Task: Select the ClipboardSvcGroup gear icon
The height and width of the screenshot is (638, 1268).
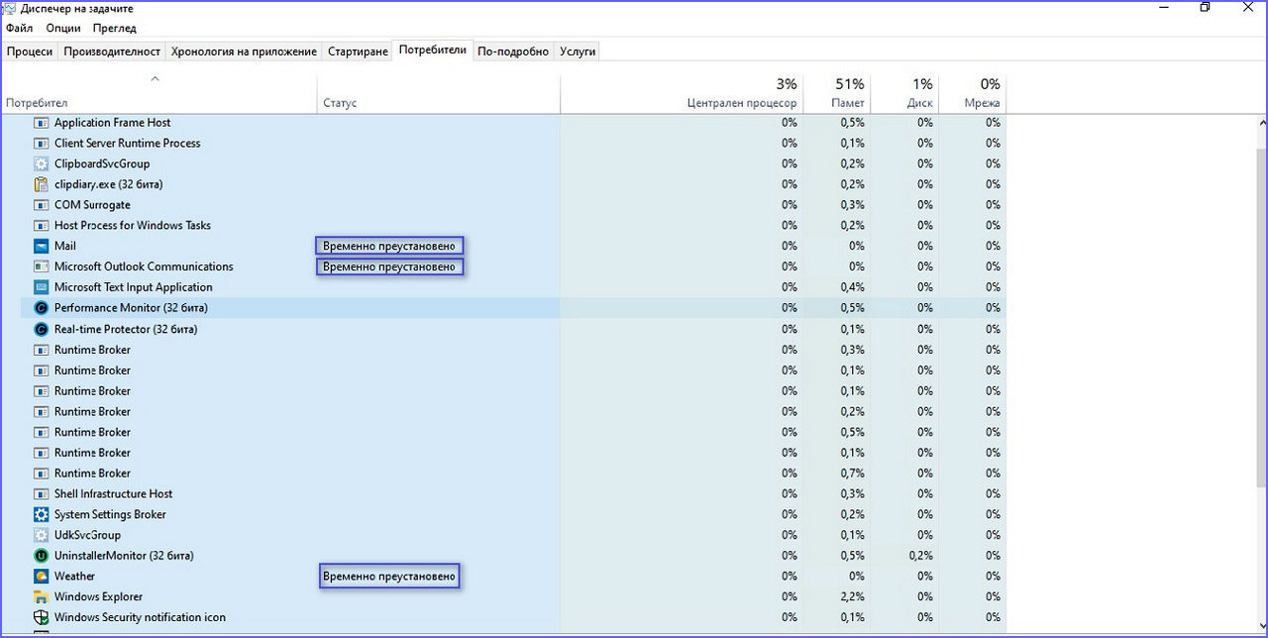Action: 41,164
